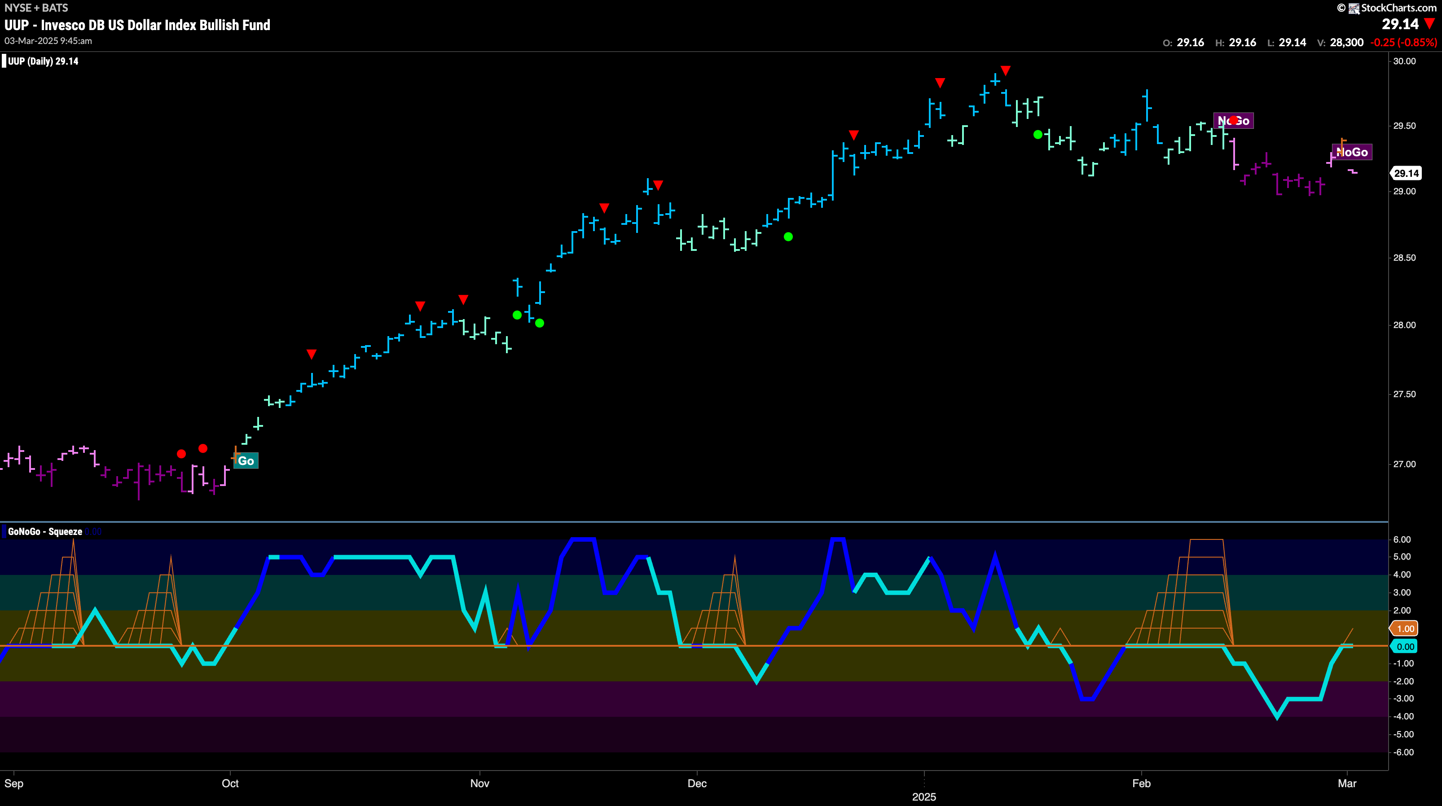
Task: Click the teal Go signal label in October
Action: coord(246,460)
